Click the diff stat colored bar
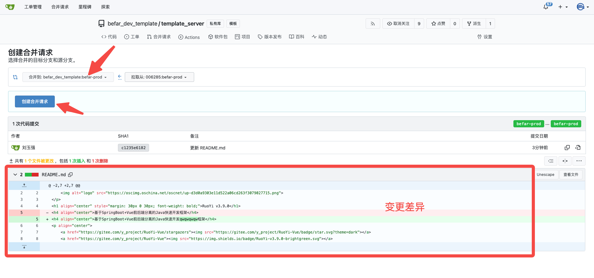The height and width of the screenshot is (278, 594). [x=32, y=175]
